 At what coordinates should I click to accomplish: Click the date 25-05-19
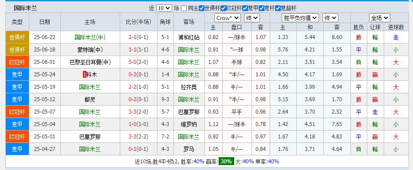[x=45, y=87]
